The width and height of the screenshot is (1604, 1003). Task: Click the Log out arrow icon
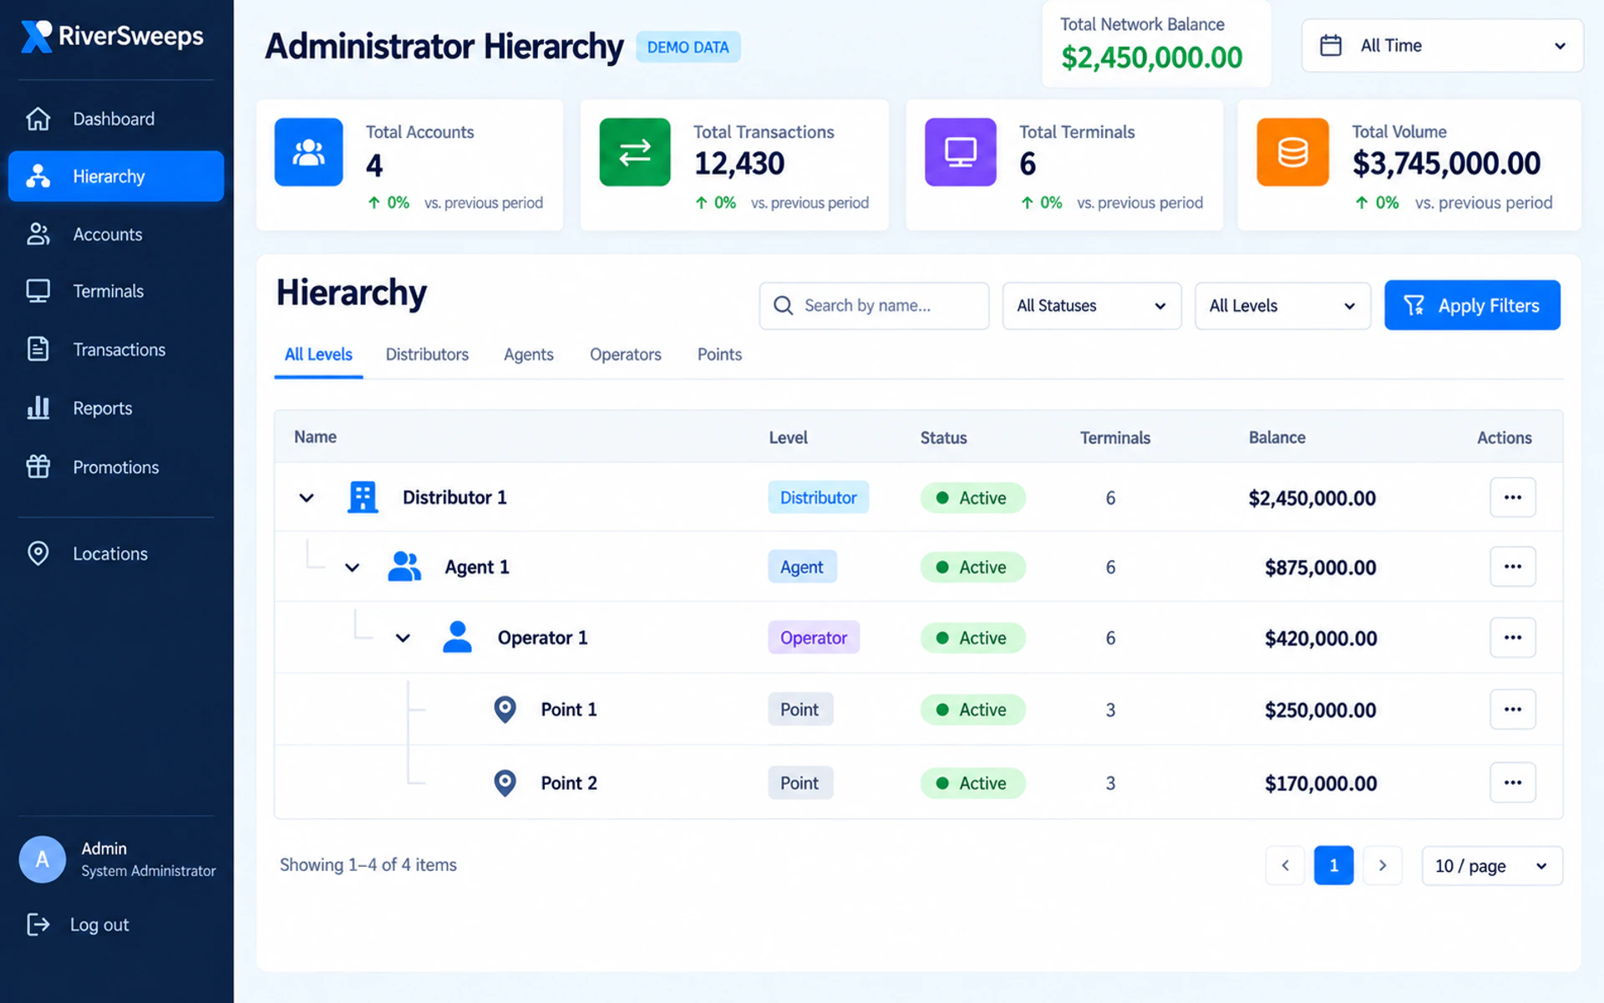38,924
